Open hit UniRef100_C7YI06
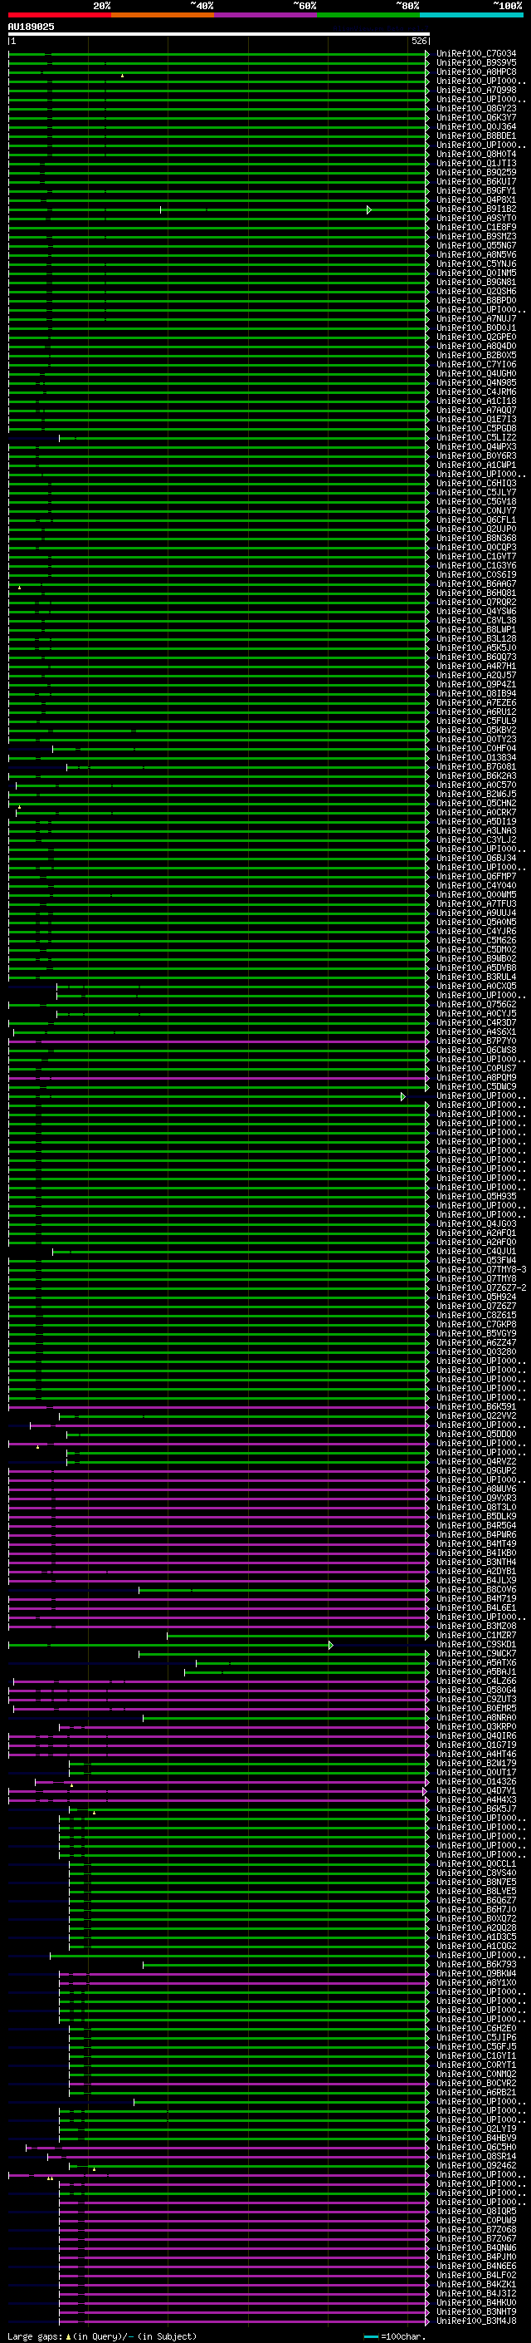 (x=476, y=365)
